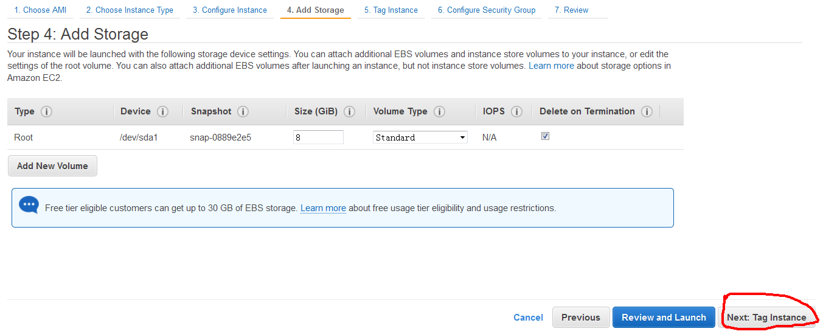The height and width of the screenshot is (334, 823).
Task: Click the Cancel link
Action: [x=528, y=318]
